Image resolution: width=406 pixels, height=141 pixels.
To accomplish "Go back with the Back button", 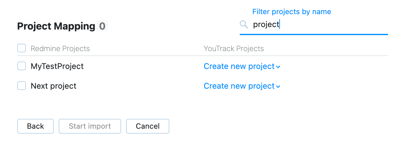I will pos(36,126).
